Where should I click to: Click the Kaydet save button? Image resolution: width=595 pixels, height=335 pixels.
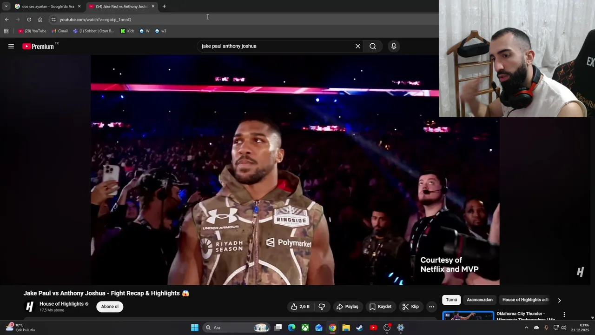click(x=380, y=307)
